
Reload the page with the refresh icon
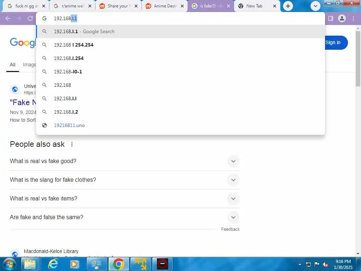tap(30, 18)
